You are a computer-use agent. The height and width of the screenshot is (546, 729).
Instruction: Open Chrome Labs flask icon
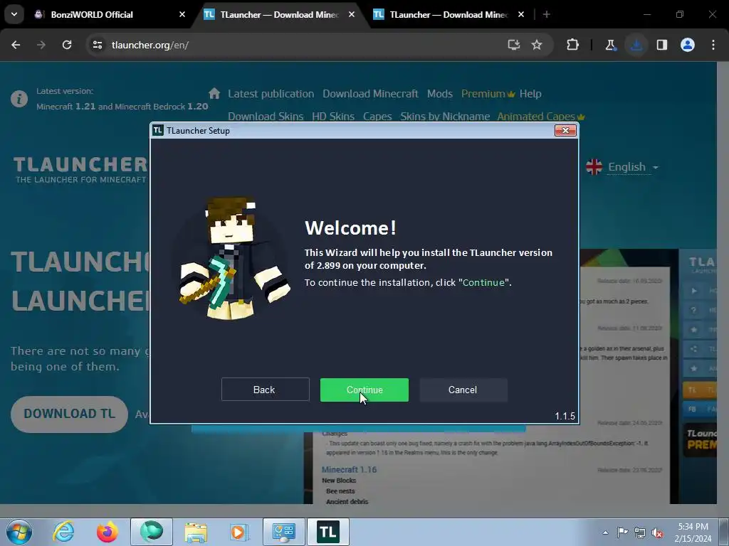[x=610, y=45]
